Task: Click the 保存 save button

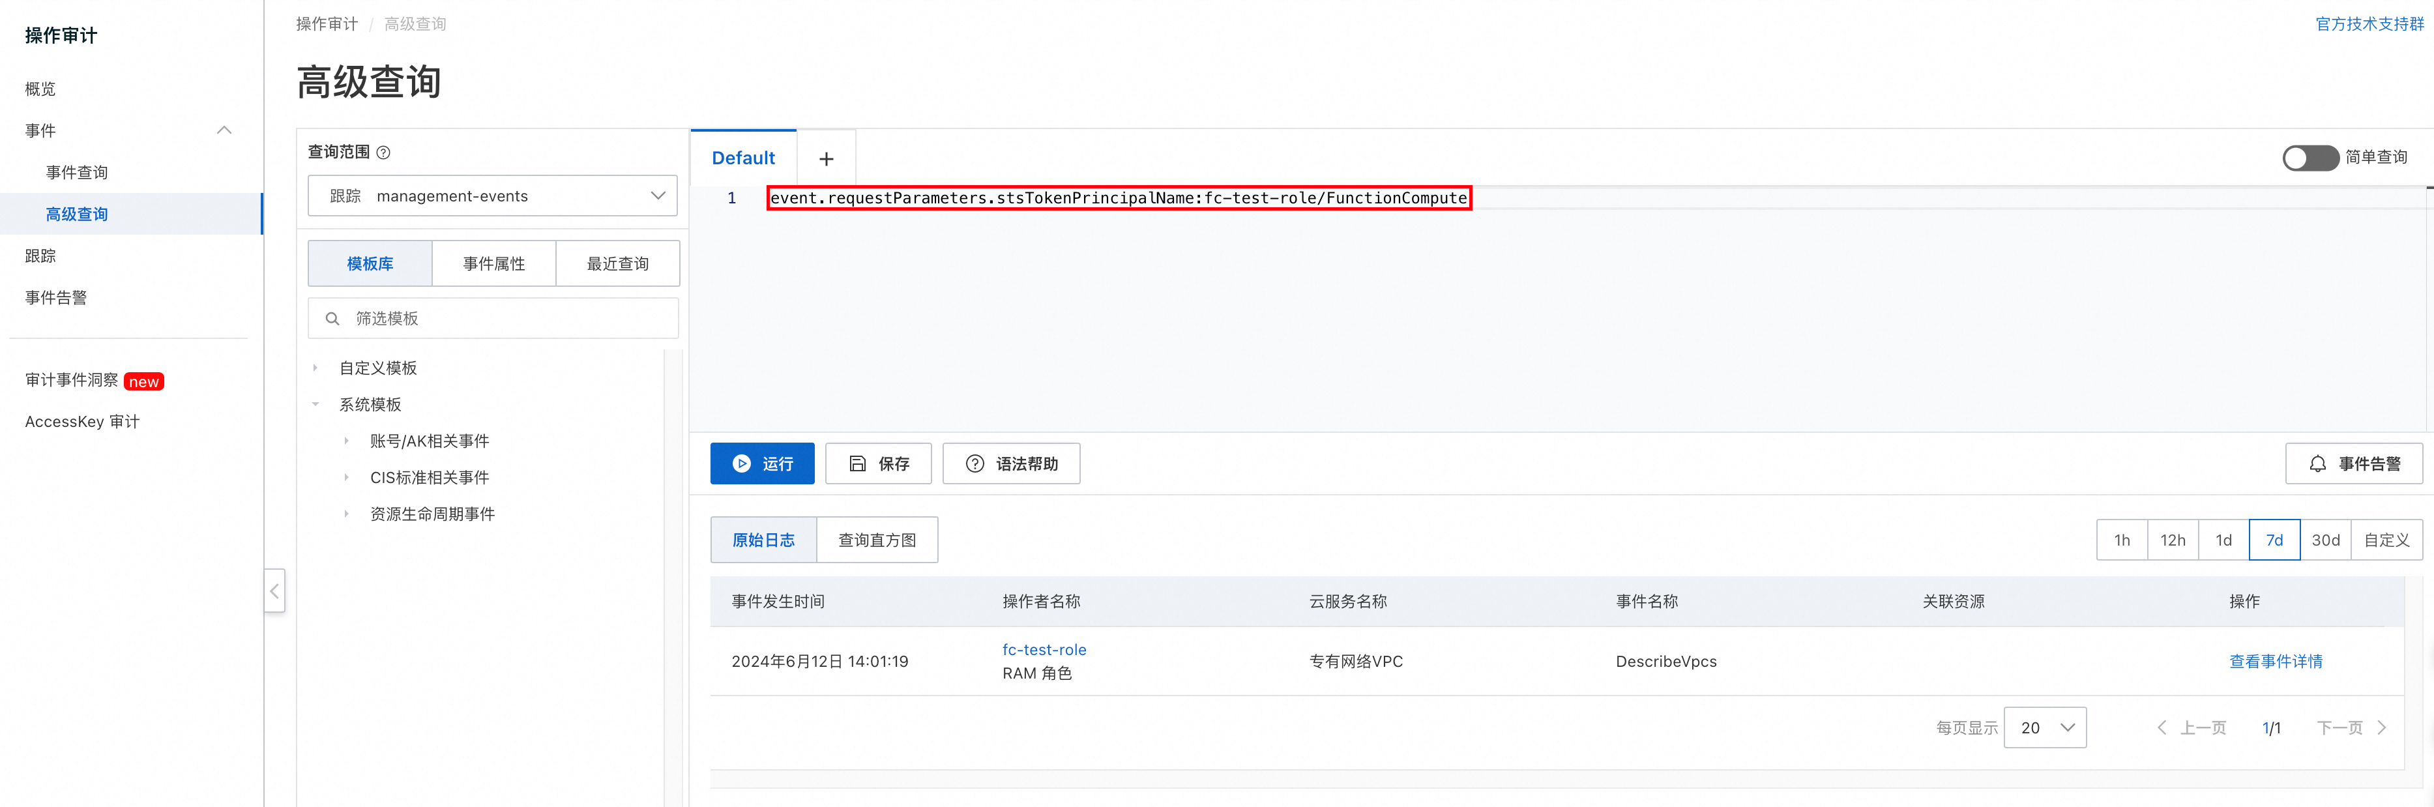Action: pyautogui.click(x=879, y=463)
